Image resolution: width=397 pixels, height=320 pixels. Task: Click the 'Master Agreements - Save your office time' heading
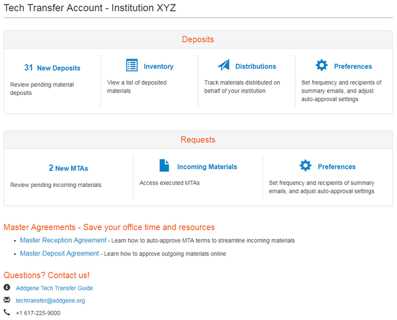coord(109,227)
